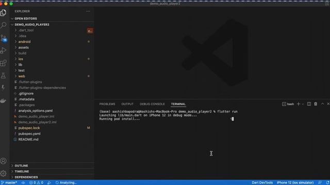Image resolution: width=330 pixels, height=185 pixels.
Task: Create a new terminal with plus icon
Action: [x=298, y=104]
